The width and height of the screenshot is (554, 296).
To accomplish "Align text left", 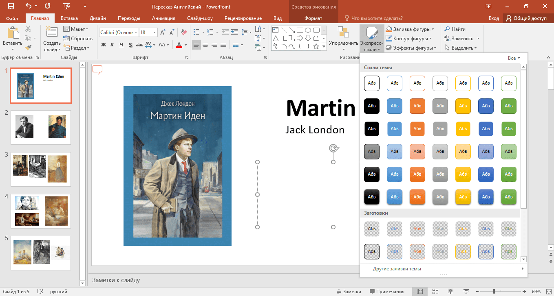I will pyautogui.click(x=196, y=45).
